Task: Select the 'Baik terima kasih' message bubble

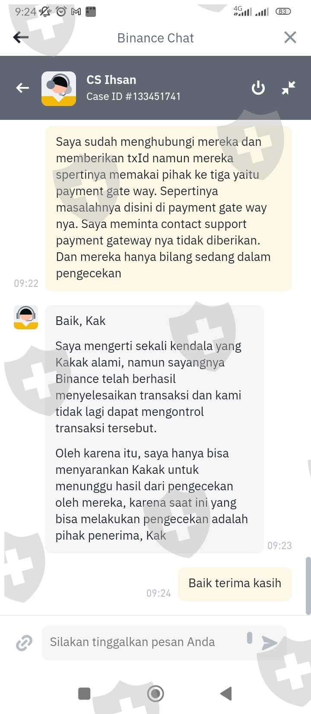Action: pos(235,583)
